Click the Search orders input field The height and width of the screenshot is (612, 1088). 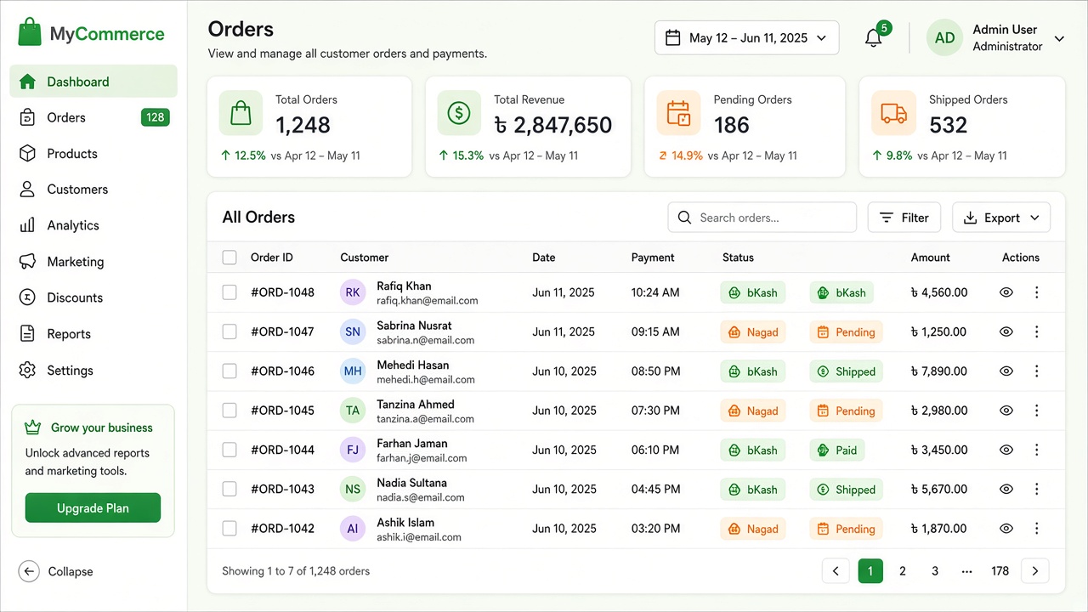pos(762,218)
